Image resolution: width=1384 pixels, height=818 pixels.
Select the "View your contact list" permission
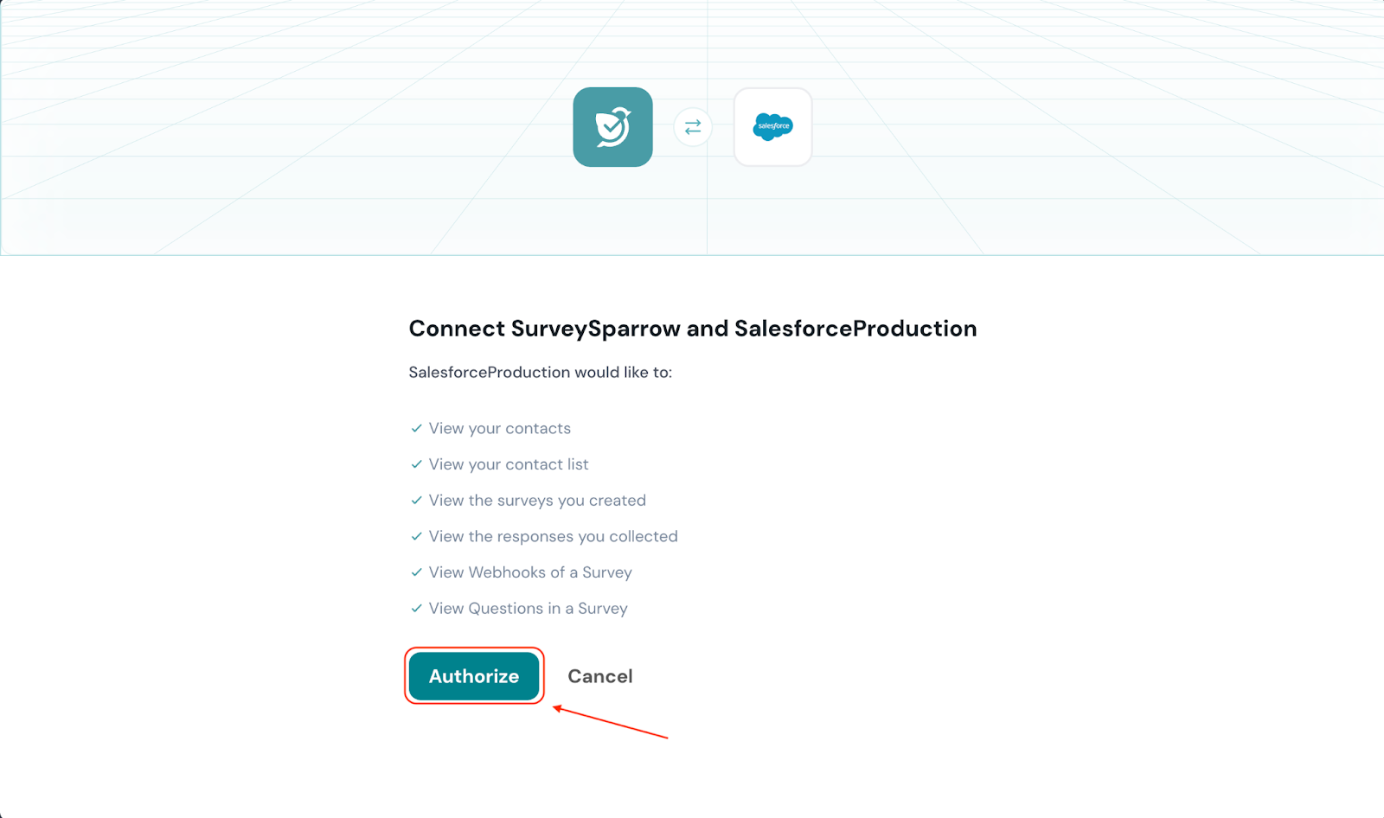[509, 464]
